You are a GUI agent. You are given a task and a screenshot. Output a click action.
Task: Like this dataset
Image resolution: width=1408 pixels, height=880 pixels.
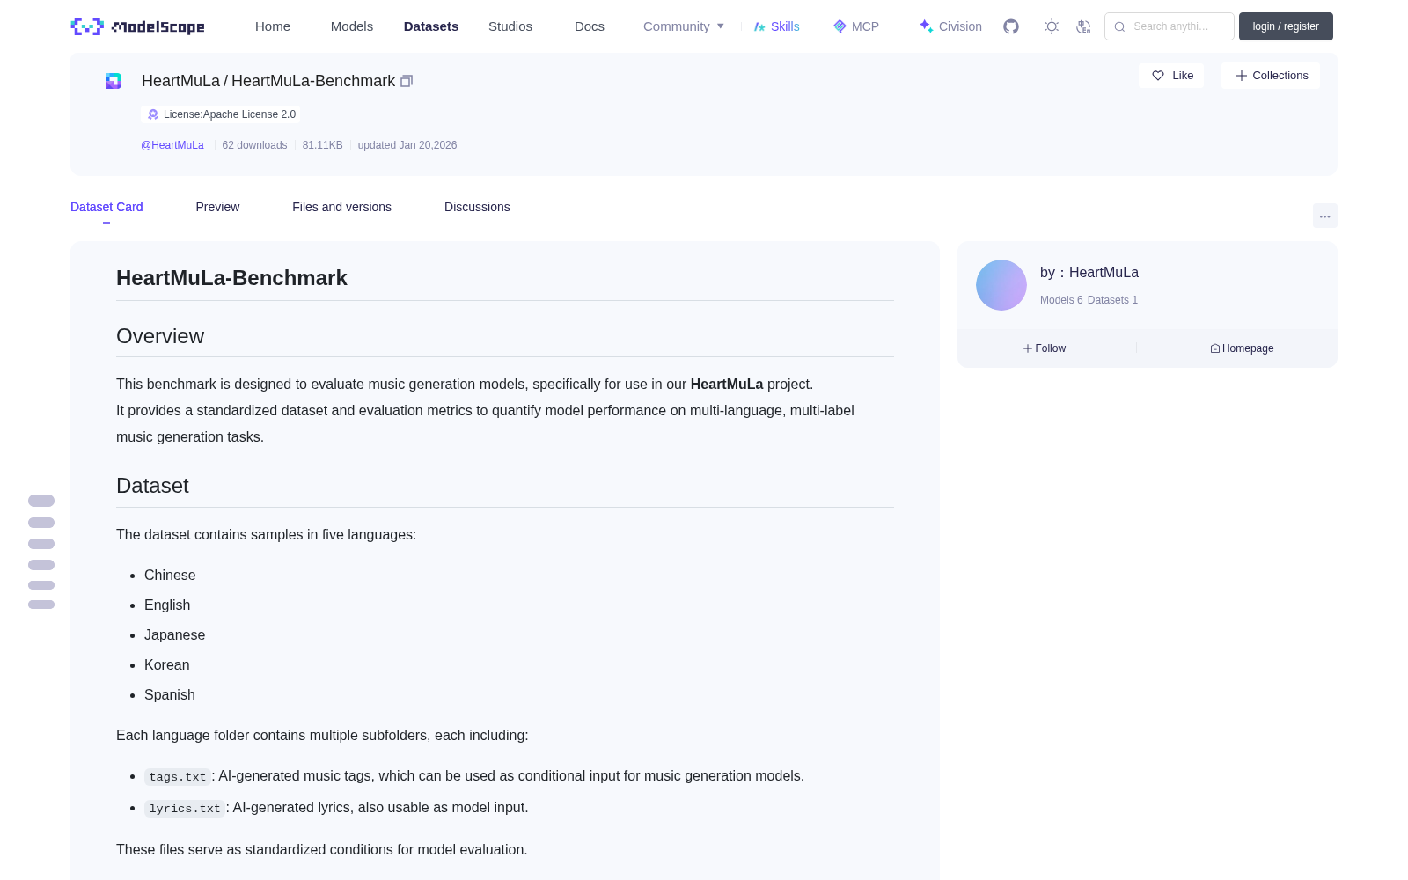[x=1171, y=76]
